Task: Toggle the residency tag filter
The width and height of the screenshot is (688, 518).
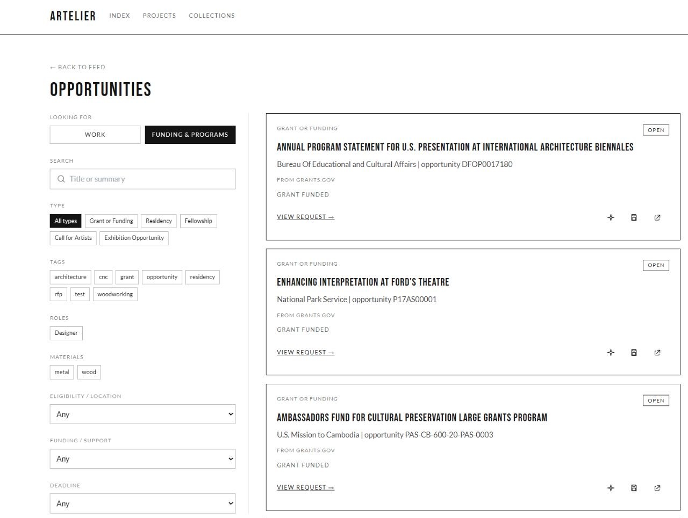Action: point(203,277)
